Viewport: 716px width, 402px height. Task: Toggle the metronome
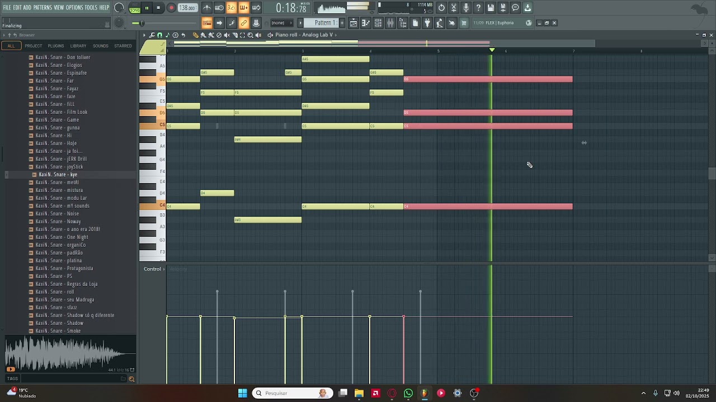[x=207, y=8]
